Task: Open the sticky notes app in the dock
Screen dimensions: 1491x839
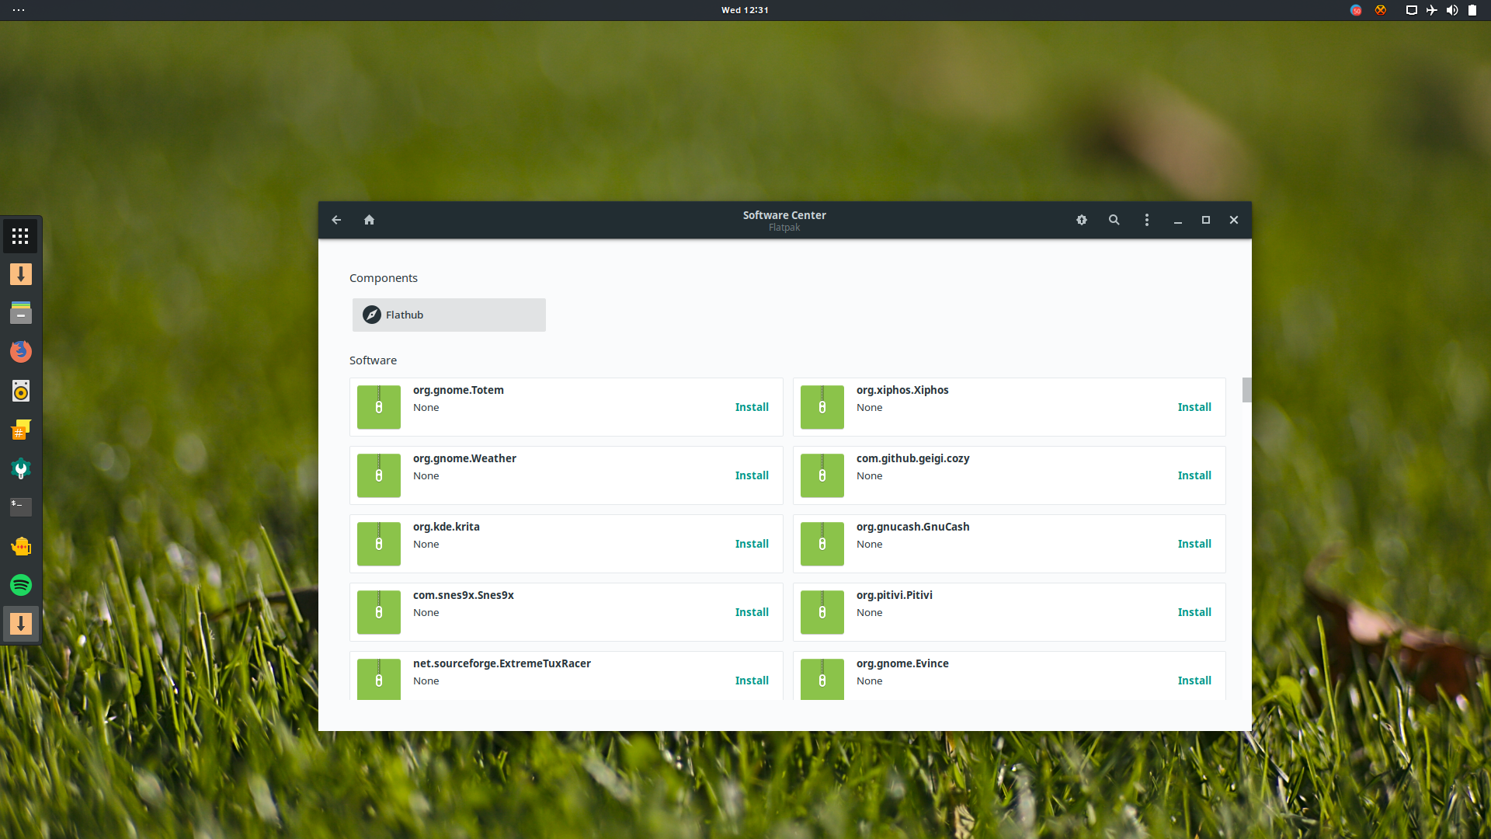Action: point(21,430)
